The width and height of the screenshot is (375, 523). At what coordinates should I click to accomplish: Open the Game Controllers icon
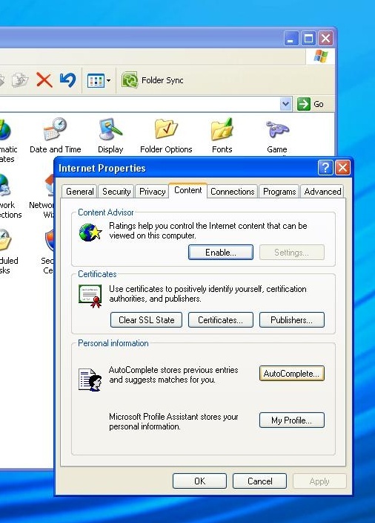(277, 135)
